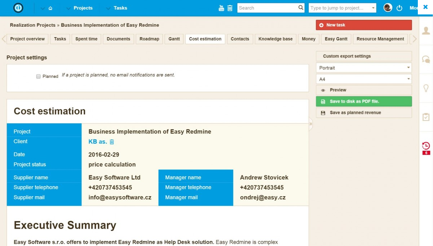Expand the Tasks menu chevron

pos(108,8)
